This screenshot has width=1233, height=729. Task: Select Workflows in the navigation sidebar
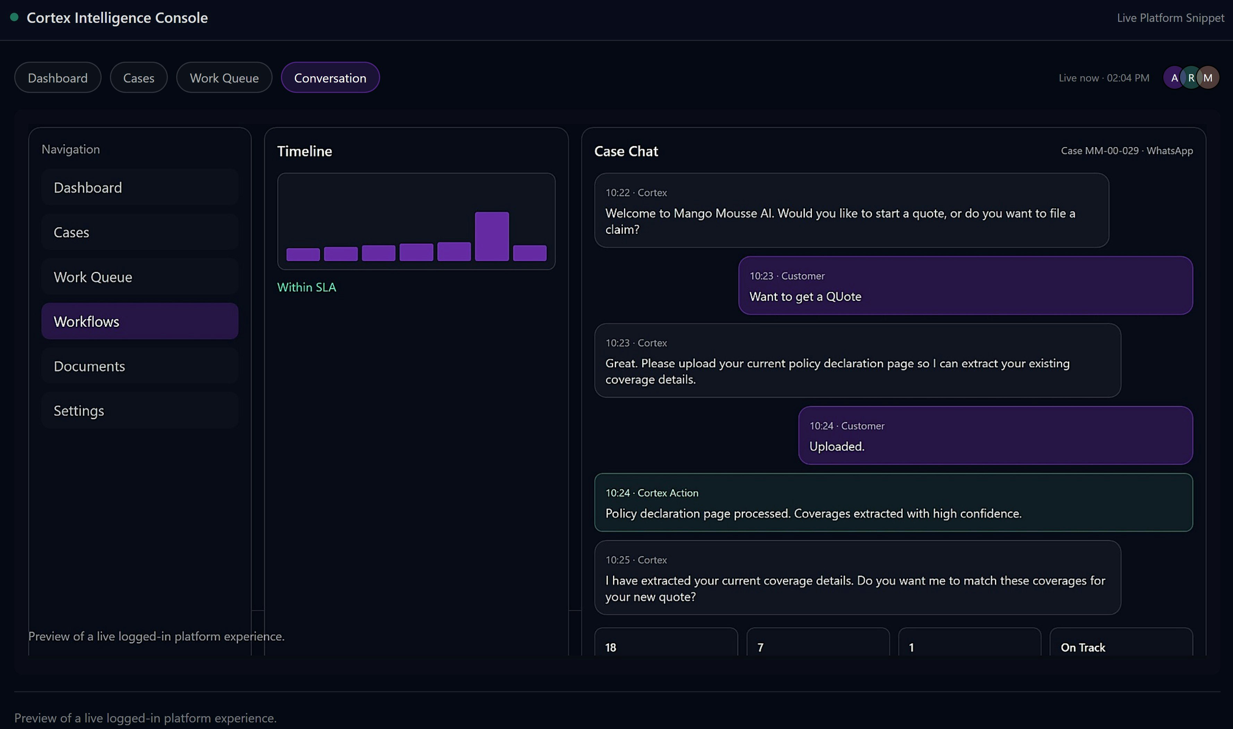pyautogui.click(x=139, y=321)
